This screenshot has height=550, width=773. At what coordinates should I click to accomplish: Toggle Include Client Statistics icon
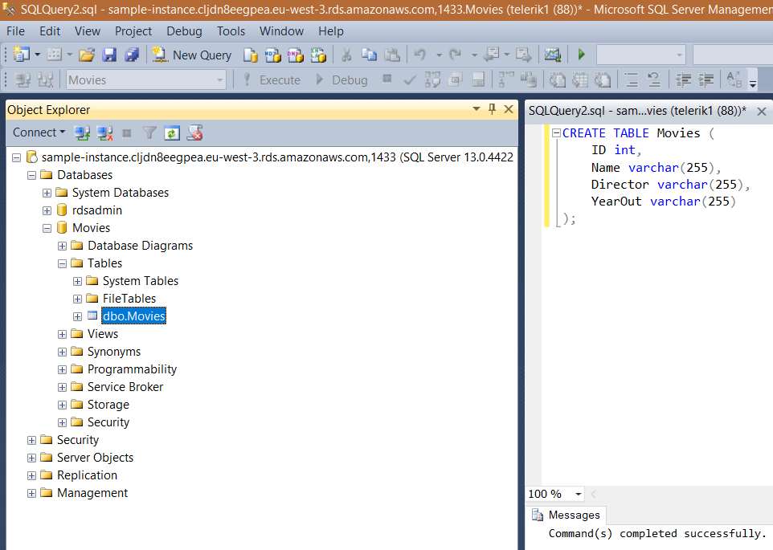529,79
